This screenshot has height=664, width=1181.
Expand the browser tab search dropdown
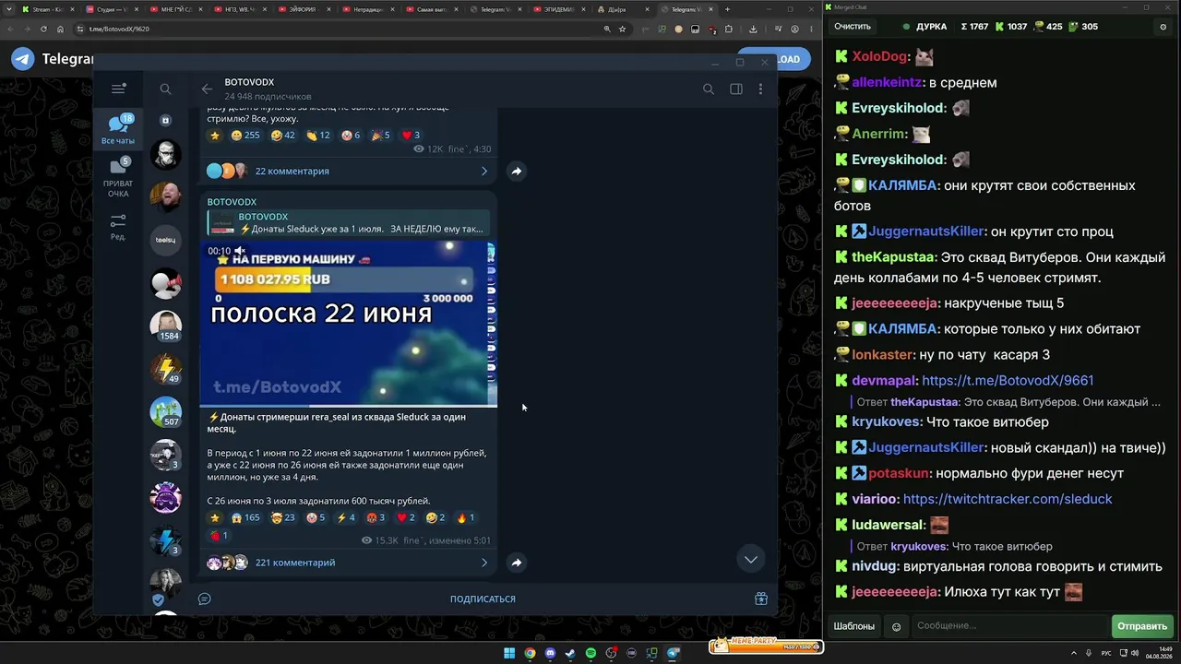pyautogui.click(x=8, y=9)
